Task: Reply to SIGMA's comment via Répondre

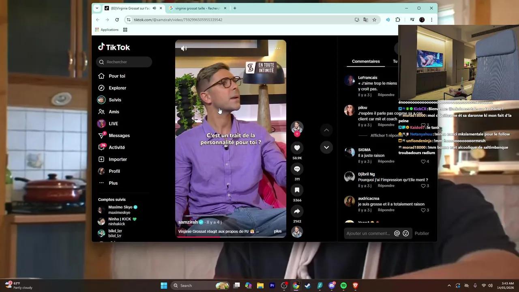Action: pyautogui.click(x=386, y=161)
